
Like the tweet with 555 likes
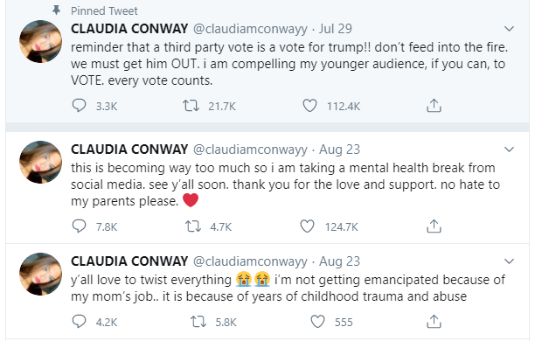[x=317, y=322]
